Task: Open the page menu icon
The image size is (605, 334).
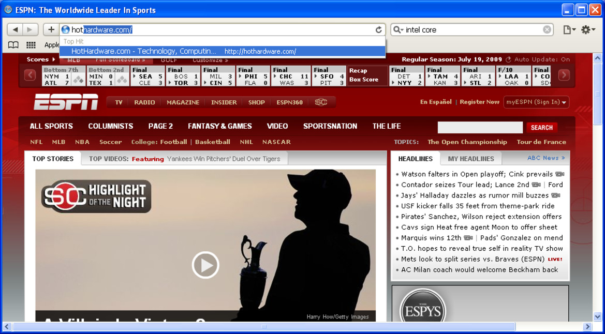Action: coord(569,29)
